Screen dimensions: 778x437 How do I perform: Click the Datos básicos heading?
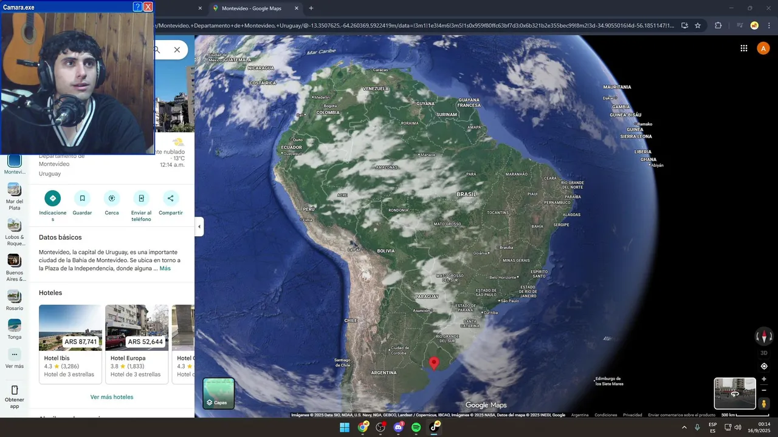(60, 237)
